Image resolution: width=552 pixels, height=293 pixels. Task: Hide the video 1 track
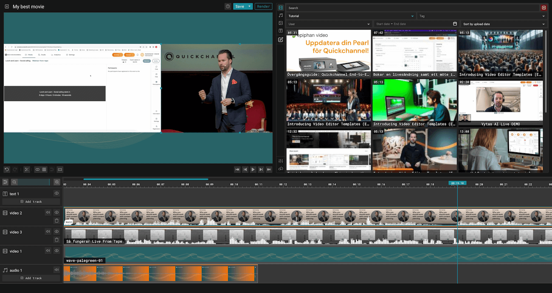[56, 251]
